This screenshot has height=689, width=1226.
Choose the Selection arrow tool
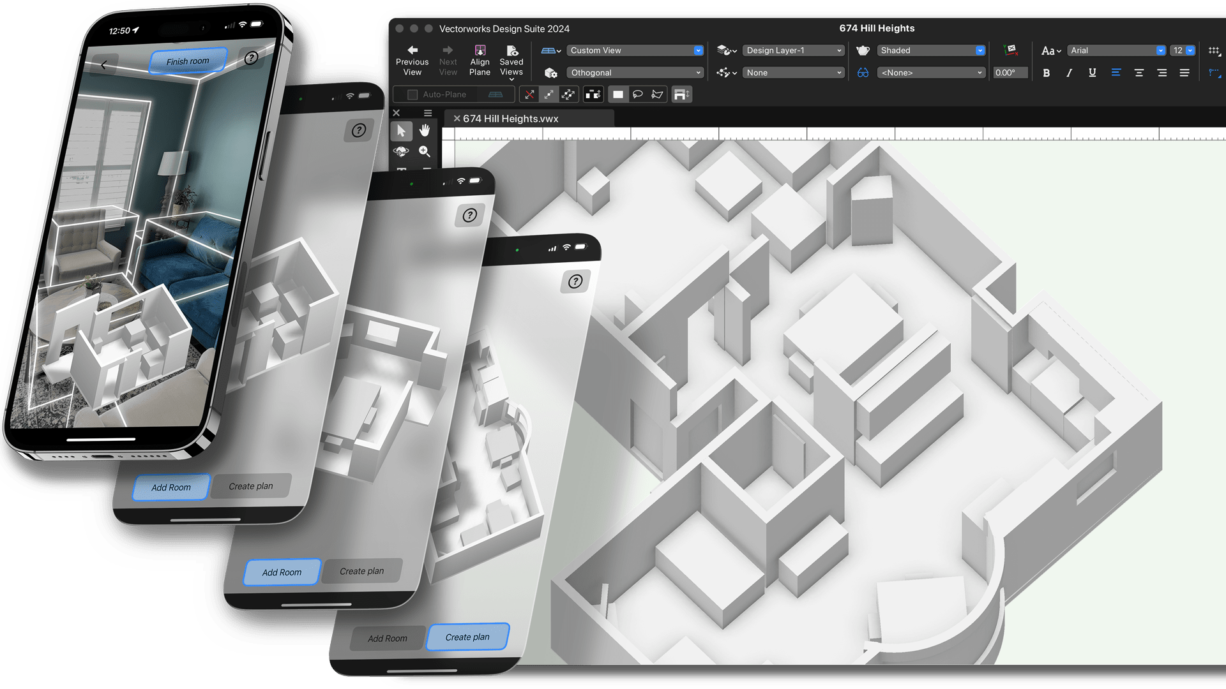click(401, 131)
